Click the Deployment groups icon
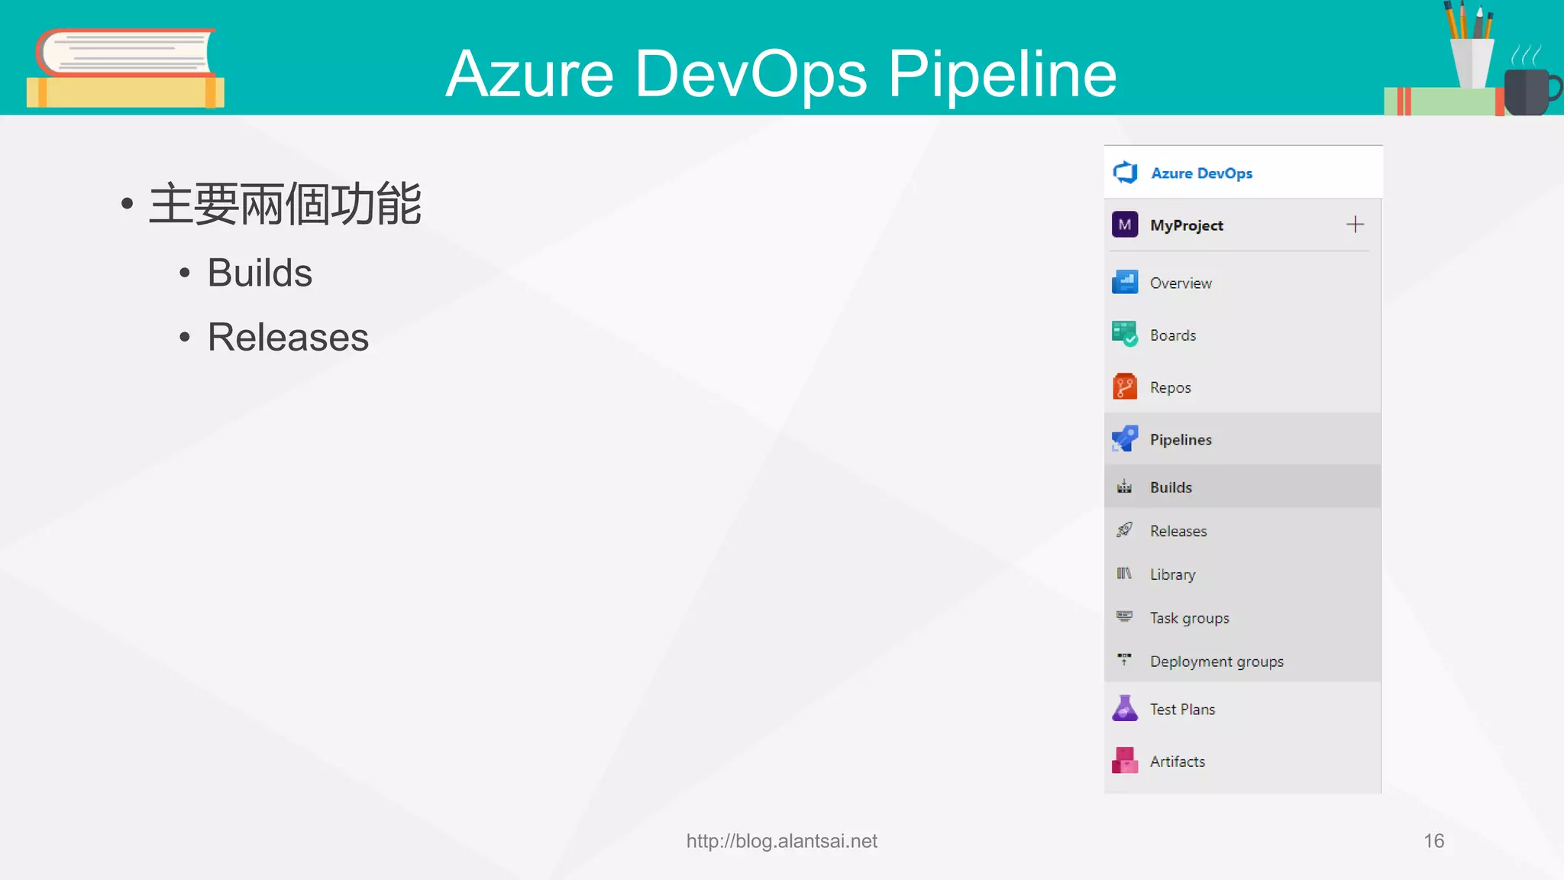 (x=1124, y=659)
